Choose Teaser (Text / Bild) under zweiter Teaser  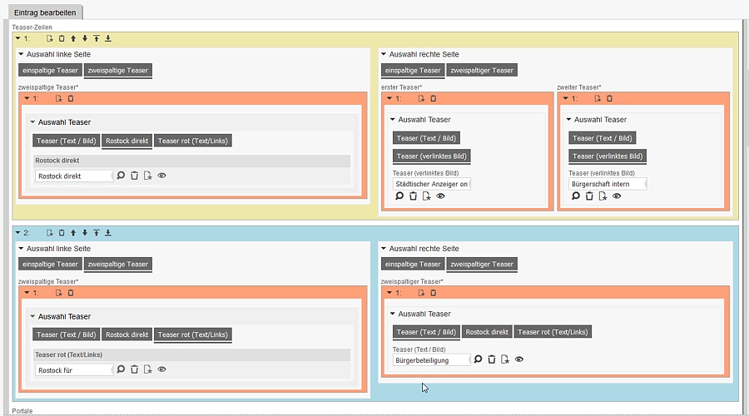[x=603, y=138]
